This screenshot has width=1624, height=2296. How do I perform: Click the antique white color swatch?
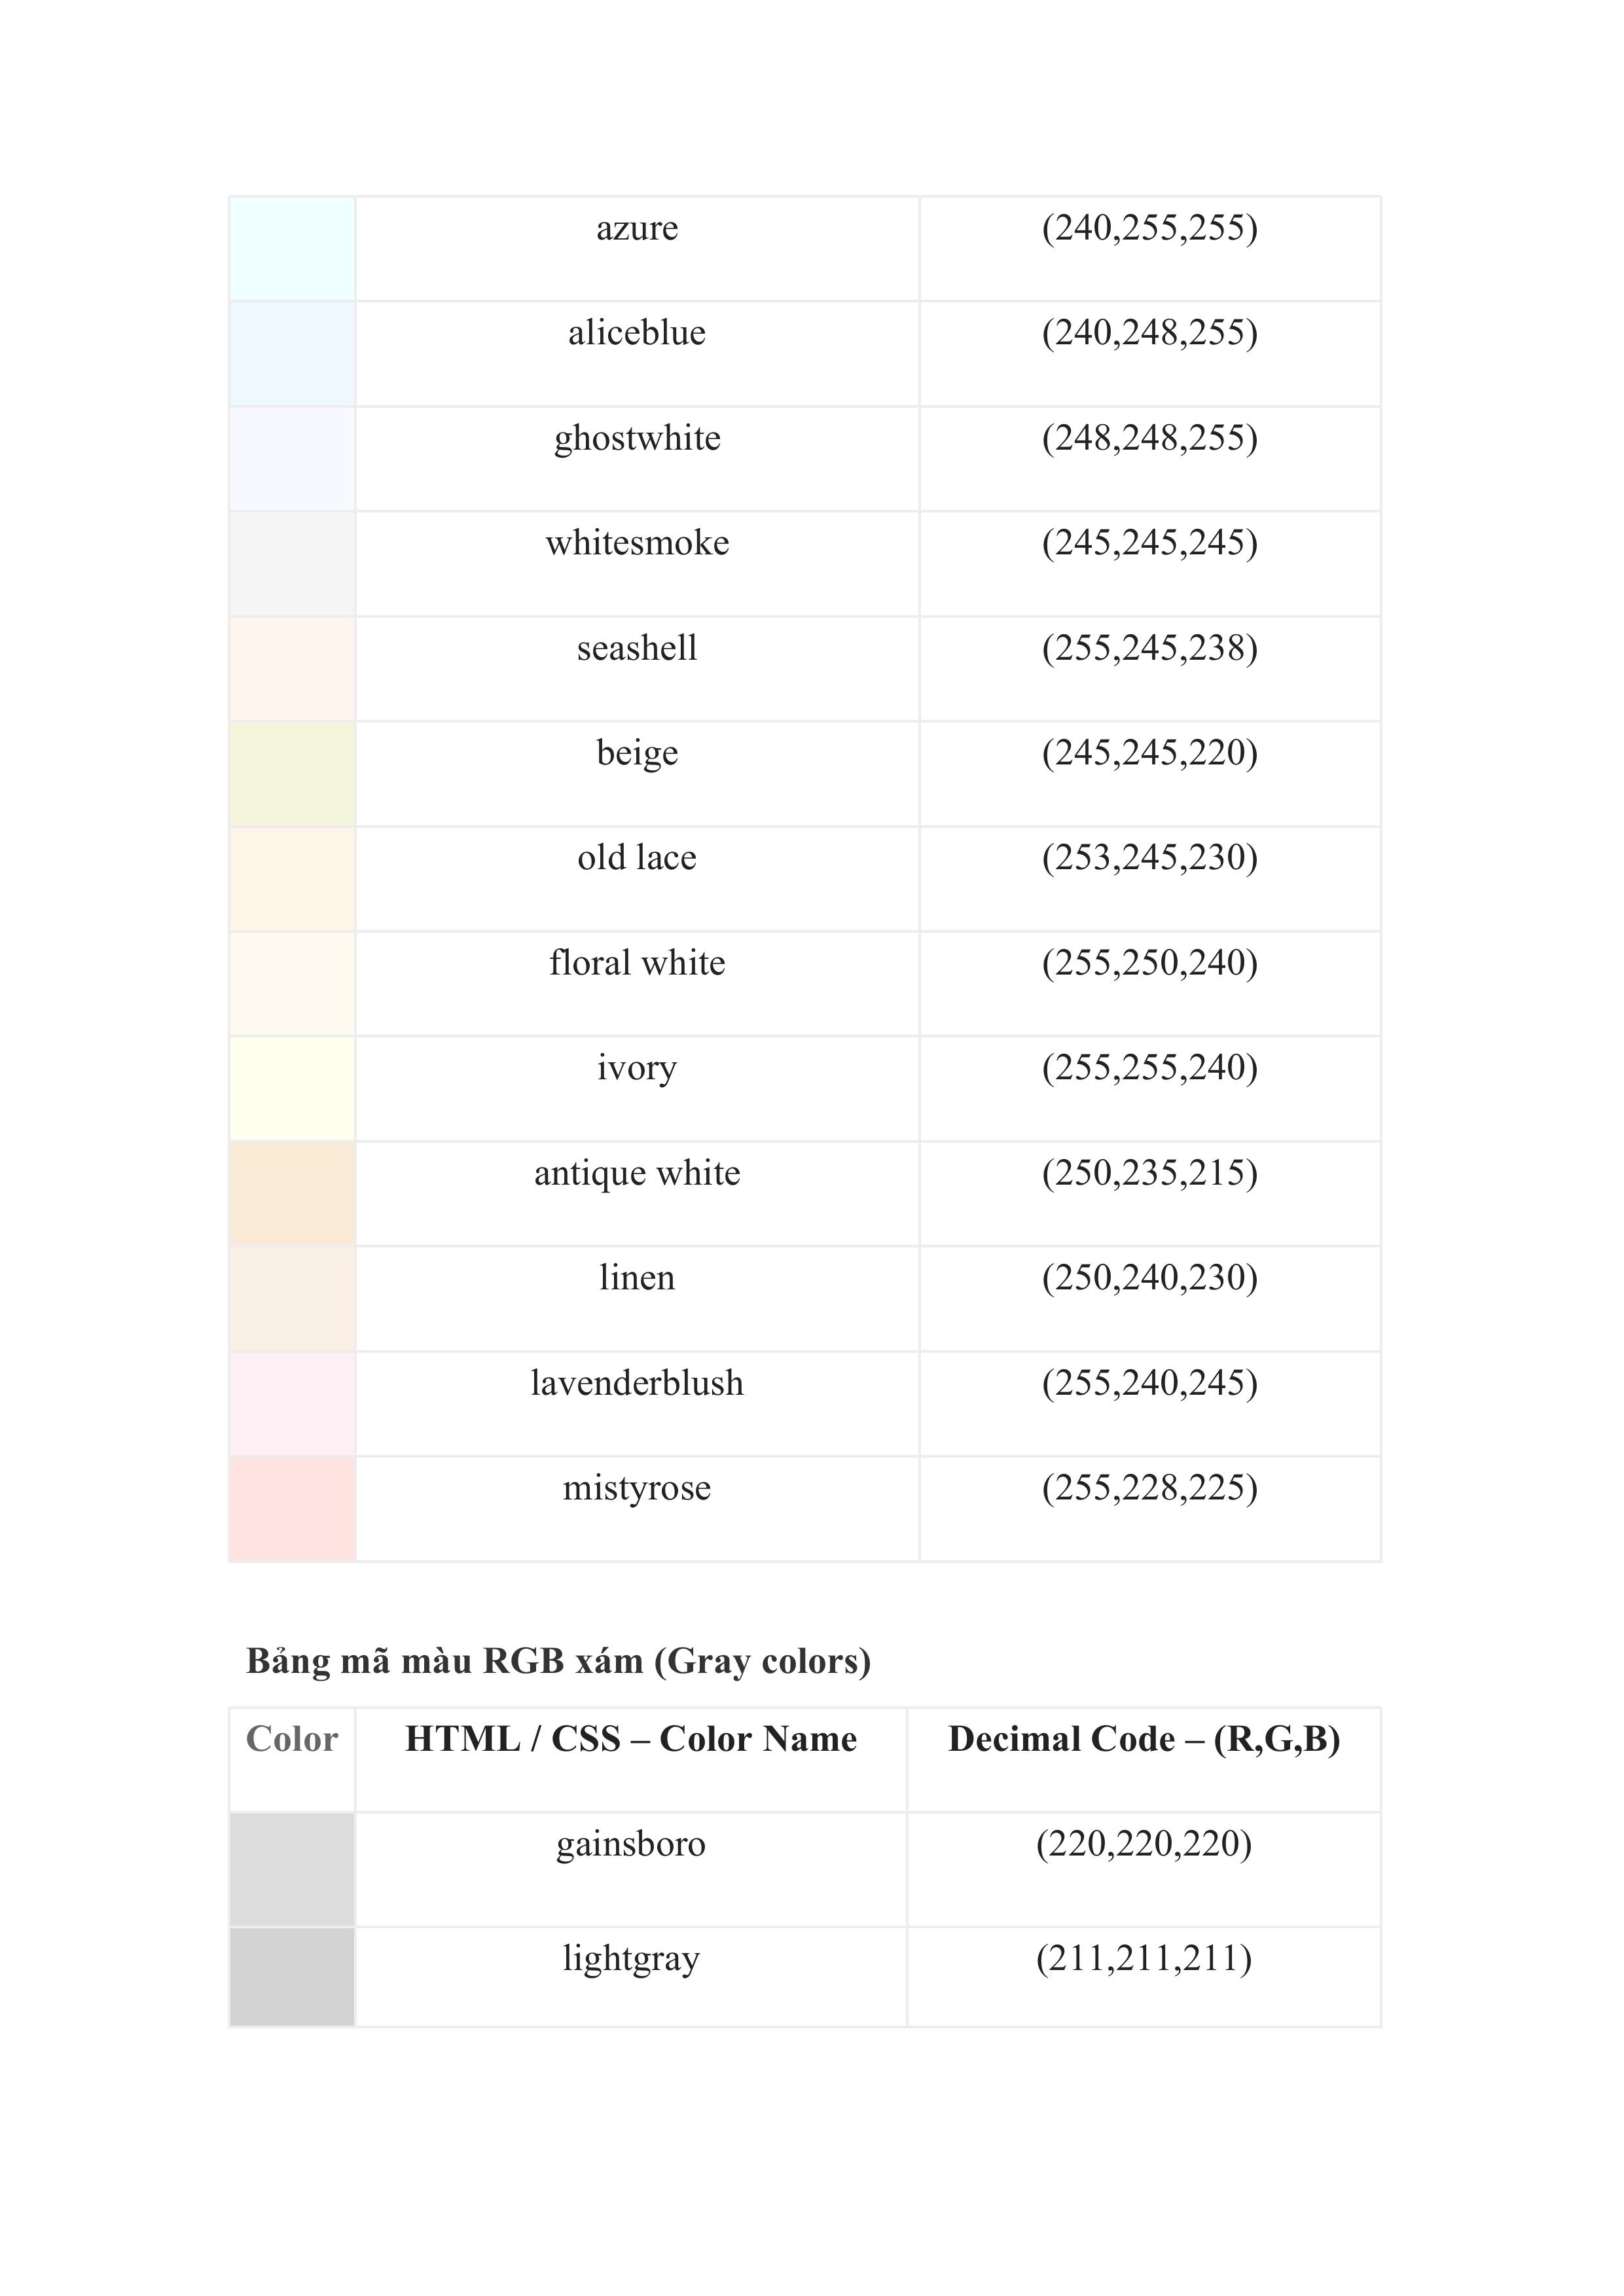coord(292,1194)
